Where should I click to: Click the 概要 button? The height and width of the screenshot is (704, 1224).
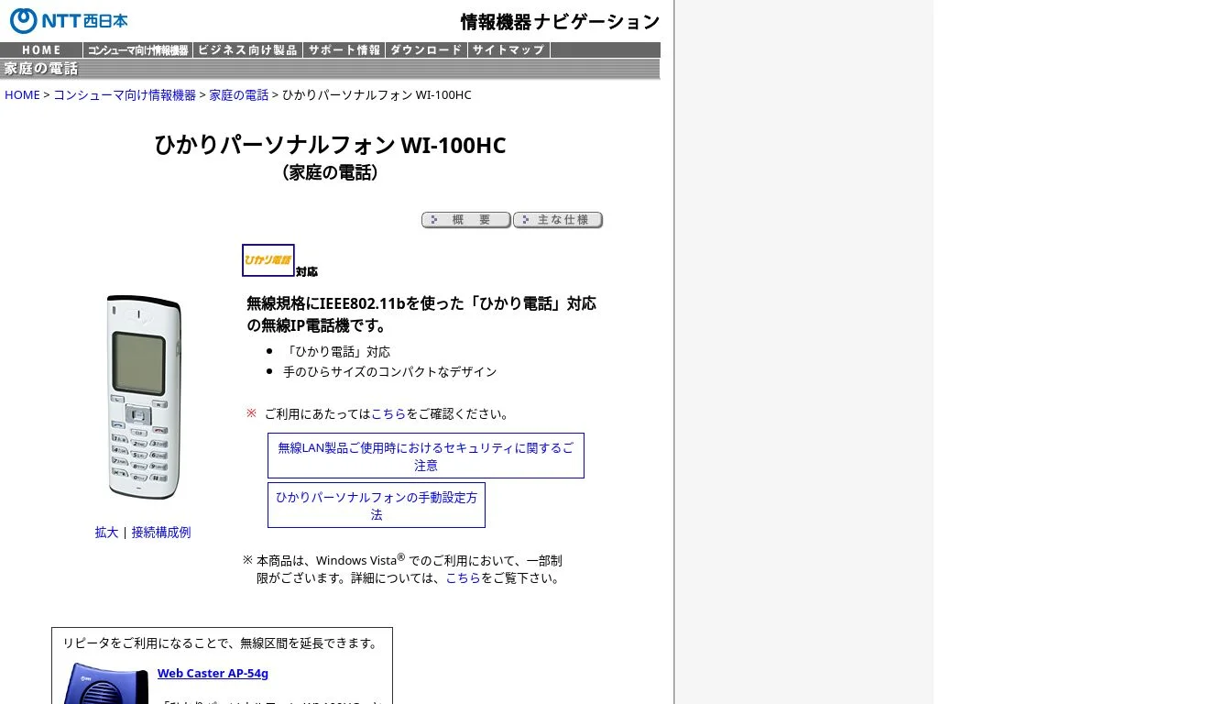point(465,220)
